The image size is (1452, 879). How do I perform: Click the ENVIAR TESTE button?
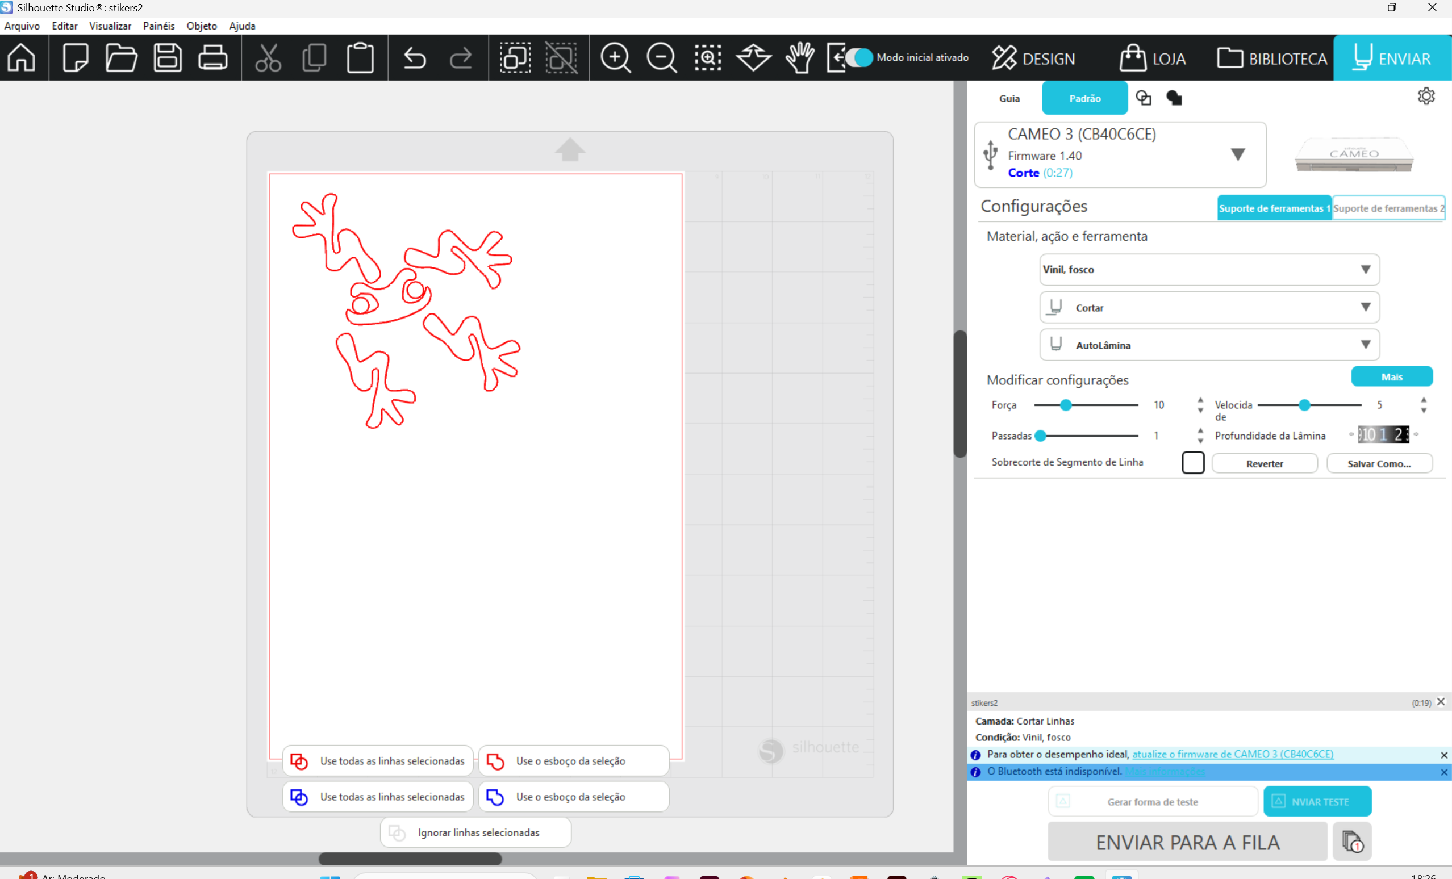[x=1317, y=801]
